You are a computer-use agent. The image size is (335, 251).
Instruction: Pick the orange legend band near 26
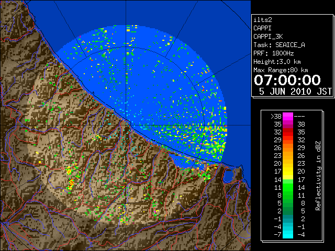288,148
